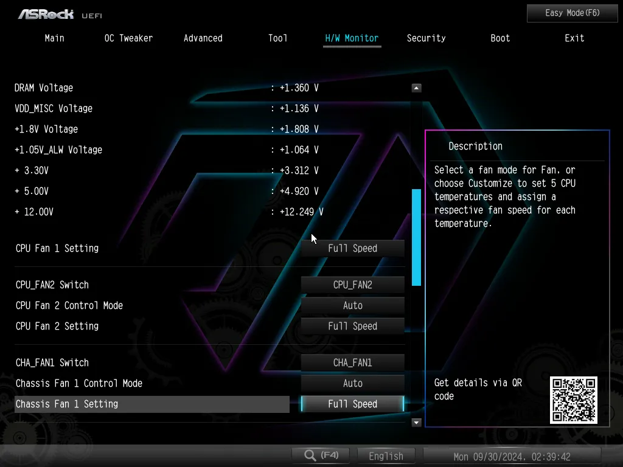Click the Description panel heading
This screenshot has height=467, width=623.
tap(475, 146)
